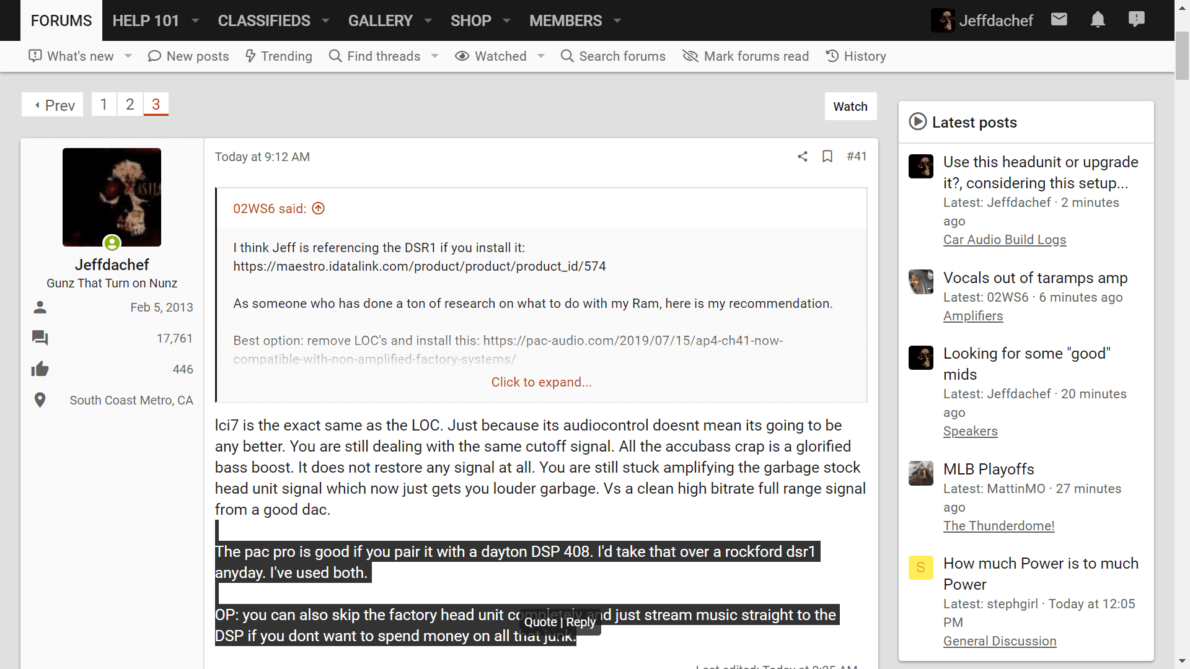
Task: Expand the GALLERY dropdown arrow
Action: coord(428,20)
